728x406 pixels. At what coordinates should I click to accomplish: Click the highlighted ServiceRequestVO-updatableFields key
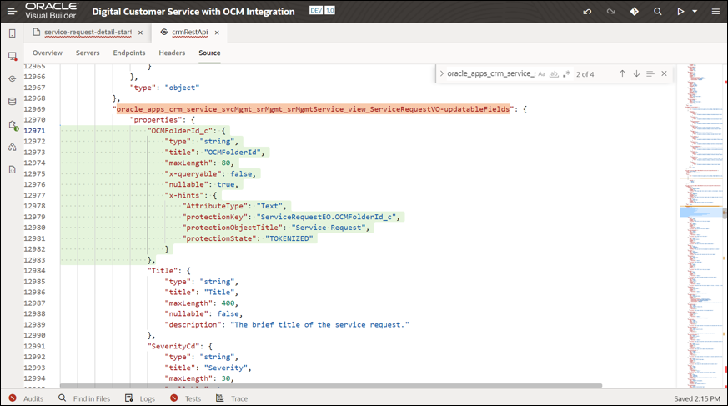pyautogui.click(x=313, y=109)
